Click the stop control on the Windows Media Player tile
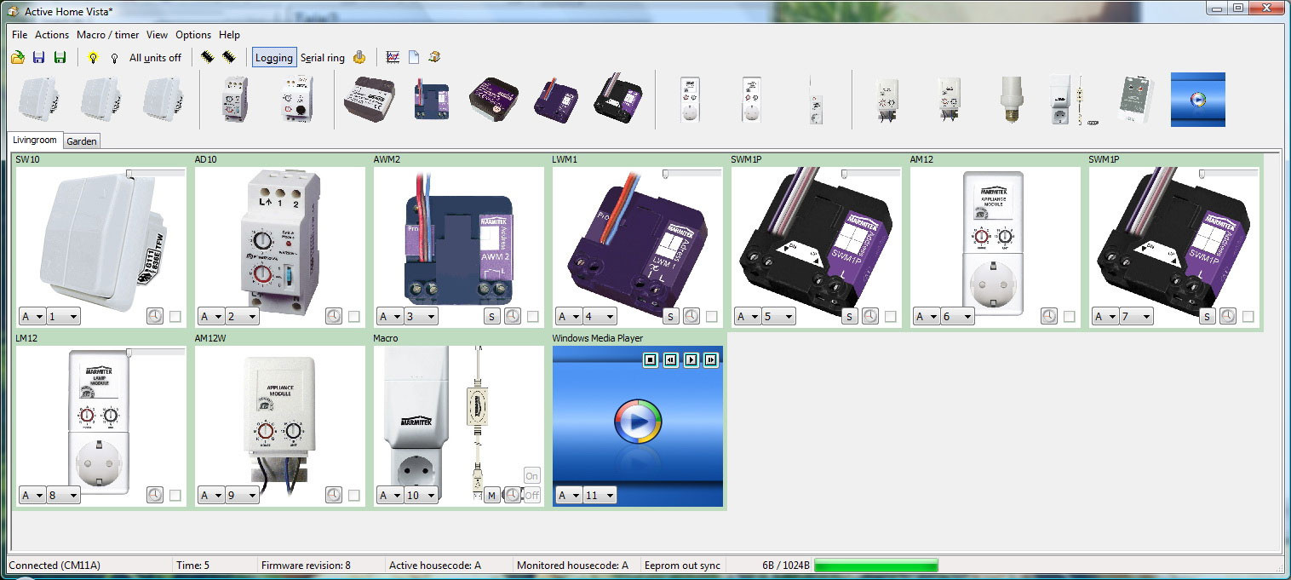 coord(651,360)
